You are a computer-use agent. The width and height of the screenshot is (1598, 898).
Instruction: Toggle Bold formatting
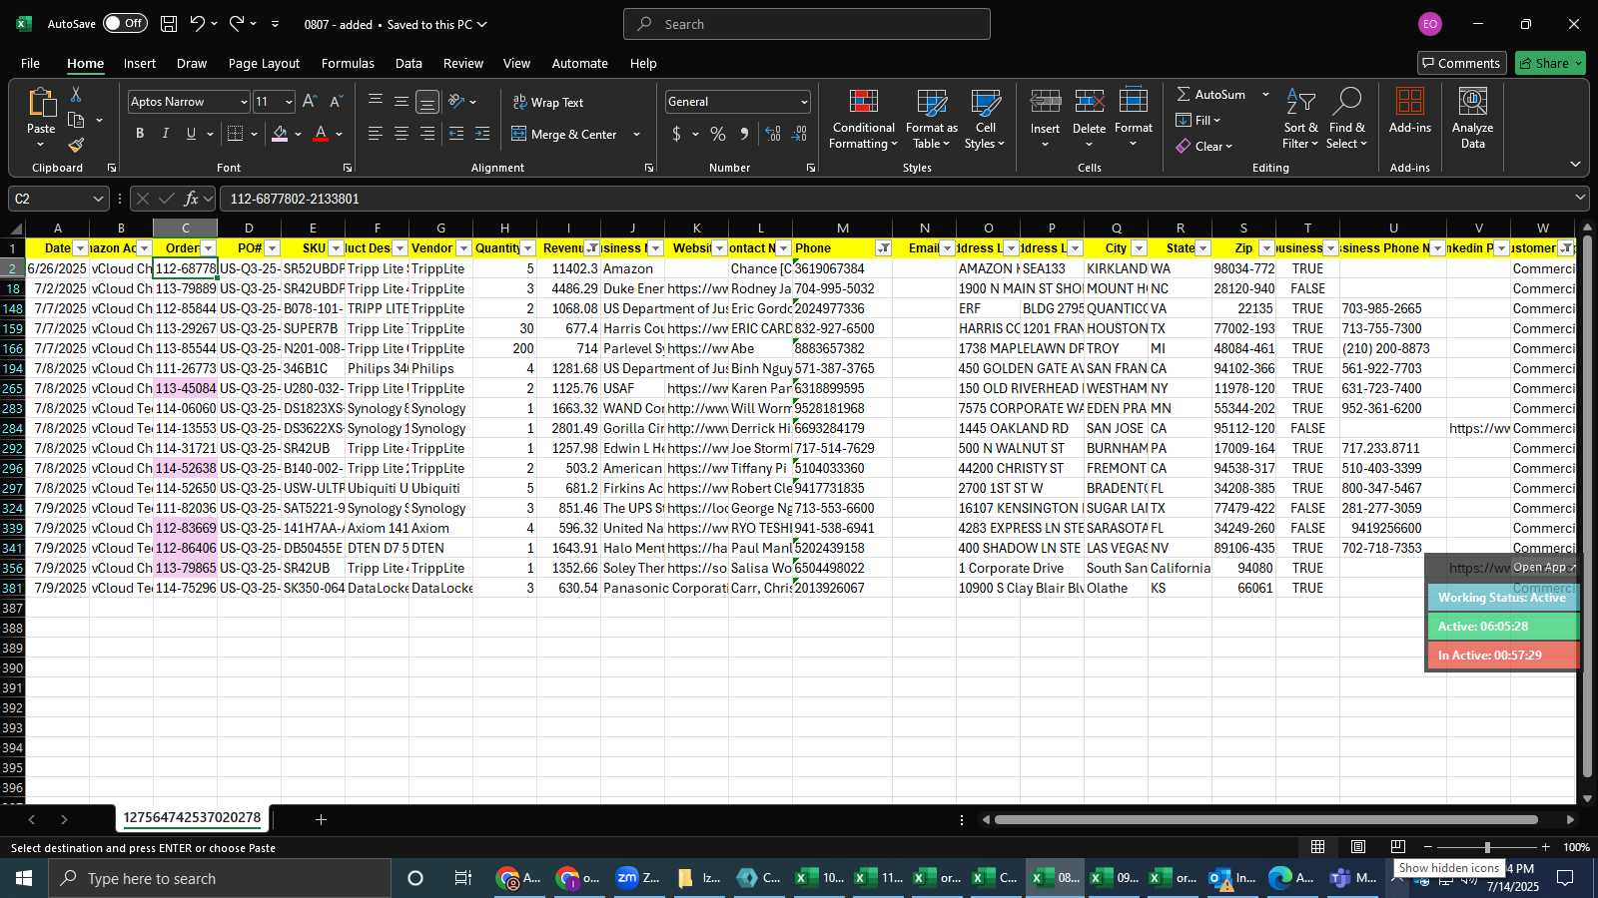(140, 134)
